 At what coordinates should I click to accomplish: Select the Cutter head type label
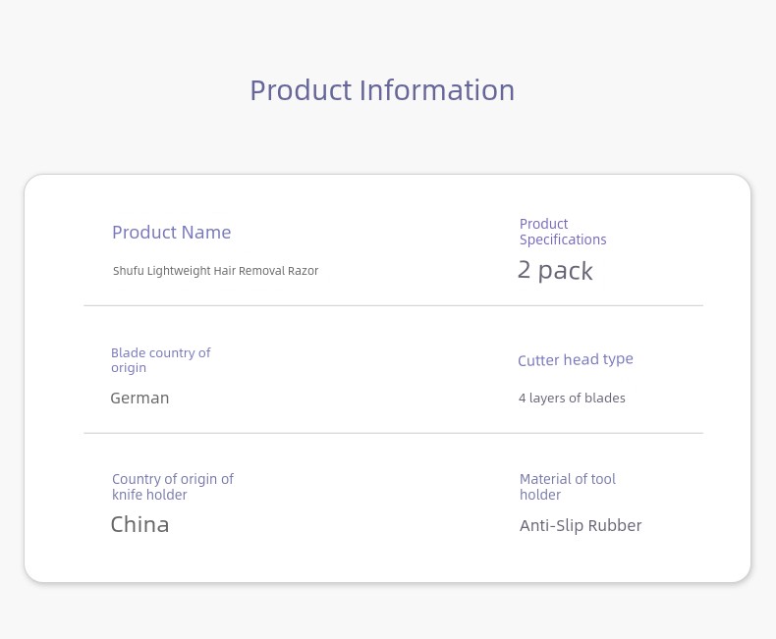pyautogui.click(x=575, y=360)
